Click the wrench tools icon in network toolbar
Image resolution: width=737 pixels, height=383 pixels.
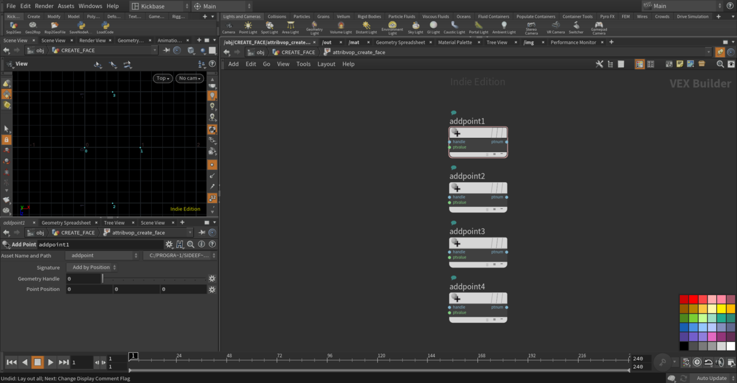[599, 64]
